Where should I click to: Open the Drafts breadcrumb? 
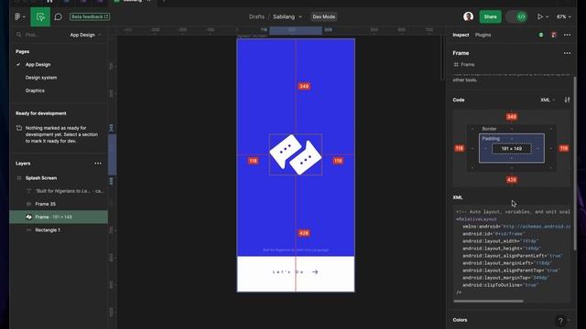click(256, 16)
